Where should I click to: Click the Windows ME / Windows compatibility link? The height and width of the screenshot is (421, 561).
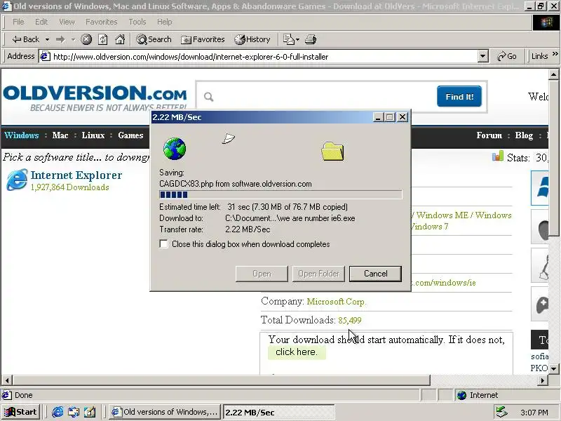click(464, 215)
